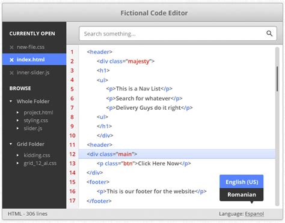Select the Whole Folder label
285x223 pixels.
click(33, 101)
